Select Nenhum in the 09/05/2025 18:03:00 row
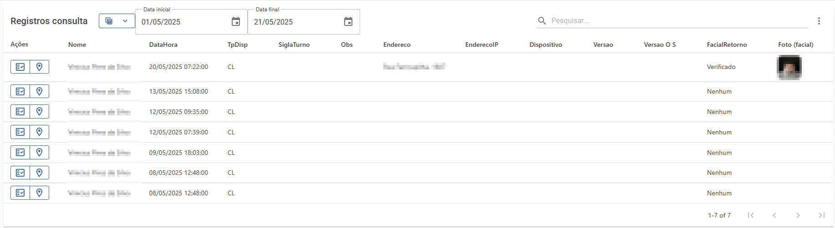Image resolution: width=835 pixels, height=228 pixels. click(719, 153)
